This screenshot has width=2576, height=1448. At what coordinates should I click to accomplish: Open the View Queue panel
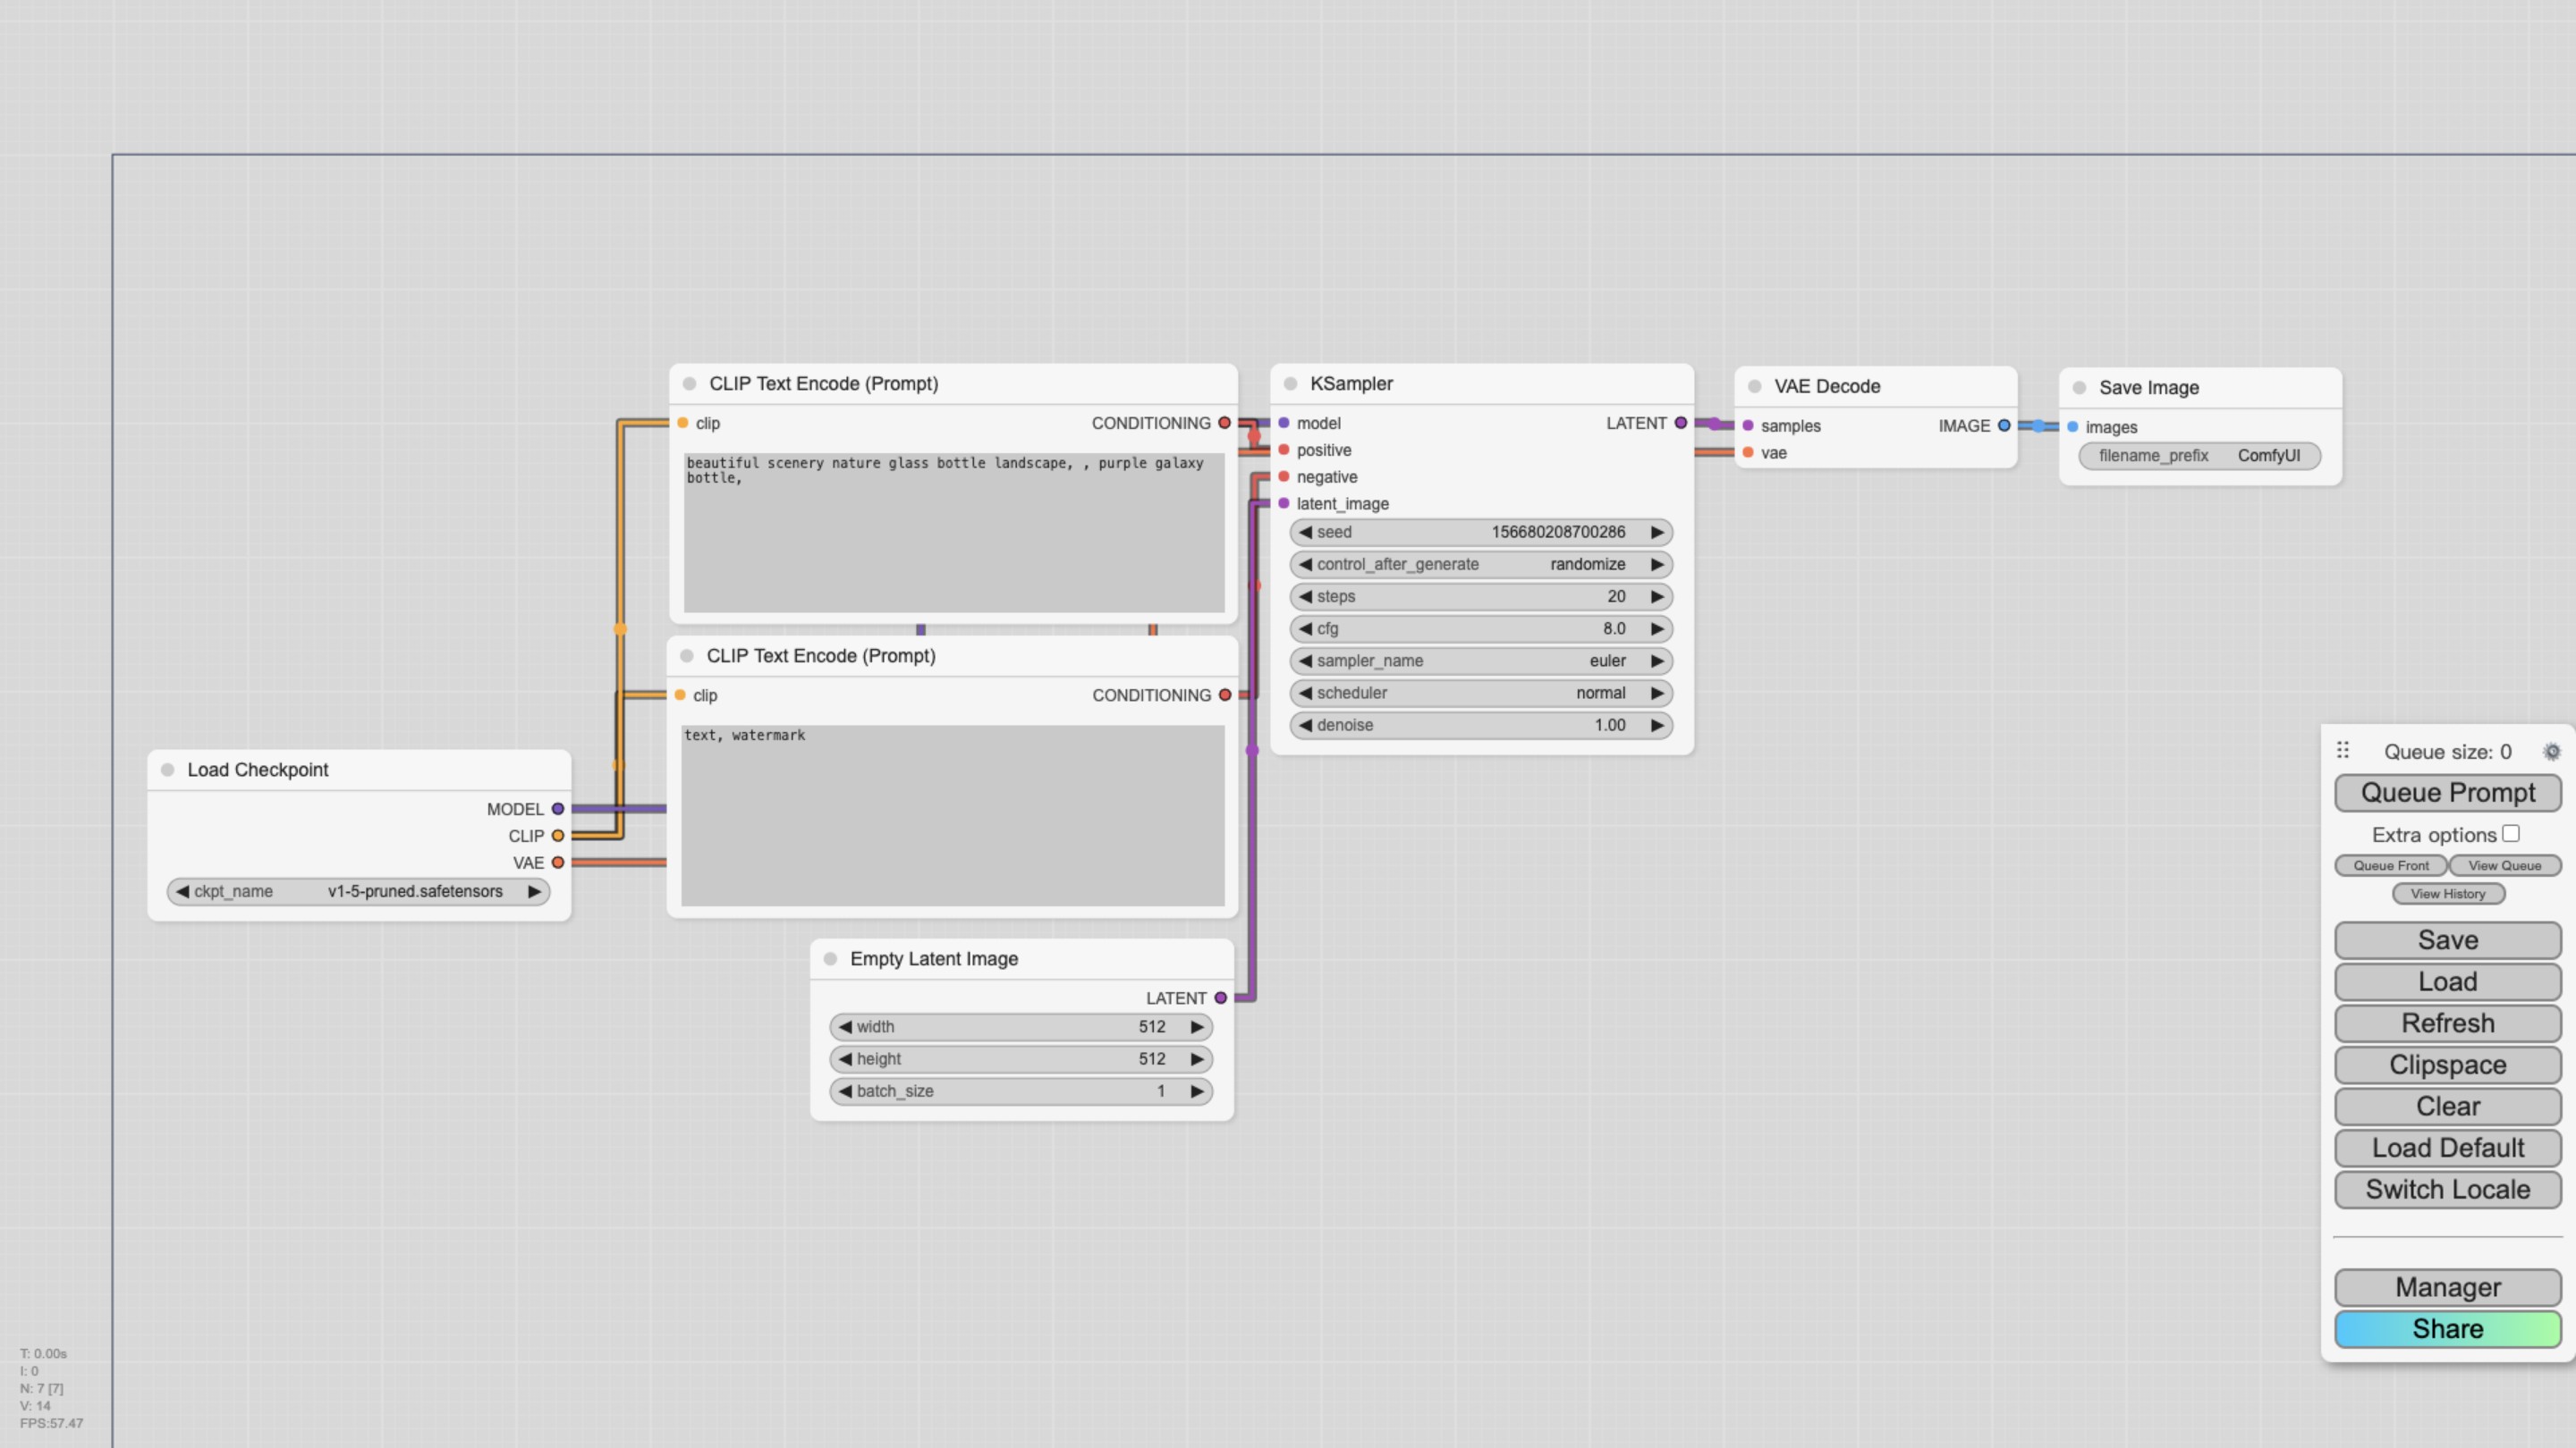click(2502, 864)
